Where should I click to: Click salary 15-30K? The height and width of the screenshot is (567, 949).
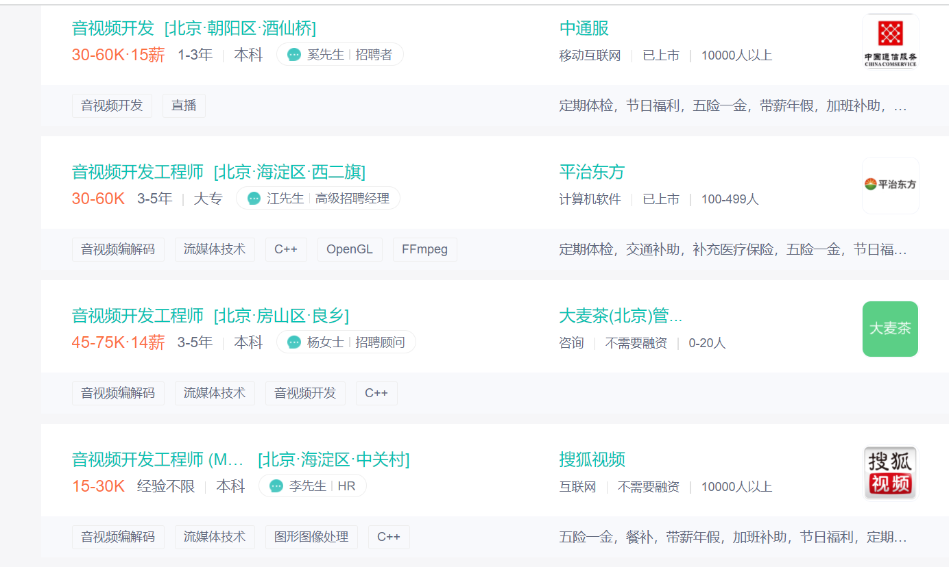[x=99, y=486]
